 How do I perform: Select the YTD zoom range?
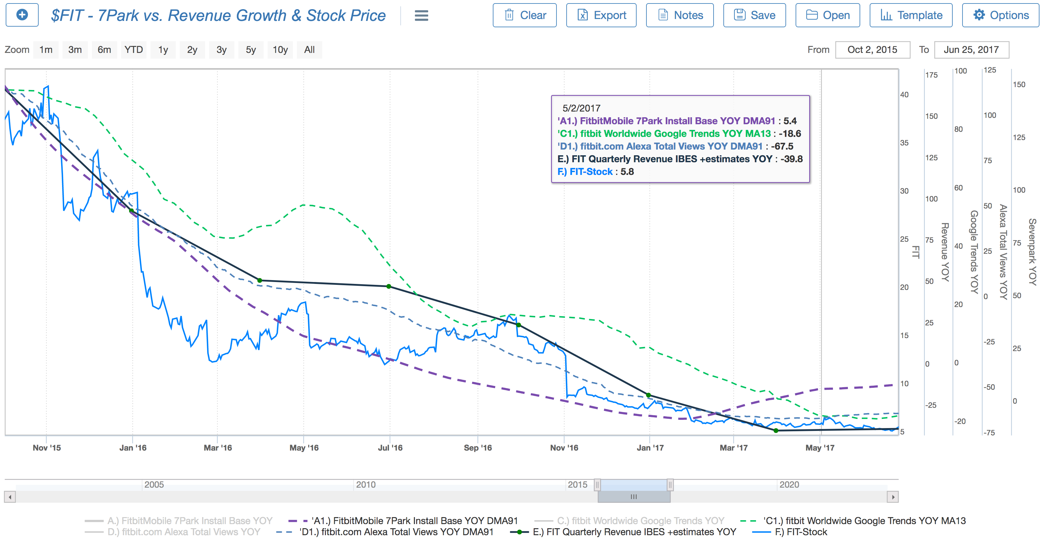pyautogui.click(x=133, y=50)
